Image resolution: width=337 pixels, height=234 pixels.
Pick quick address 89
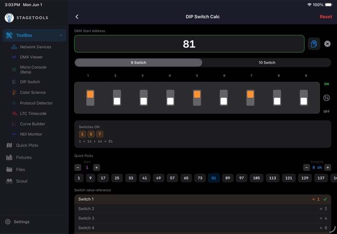coord(227,178)
